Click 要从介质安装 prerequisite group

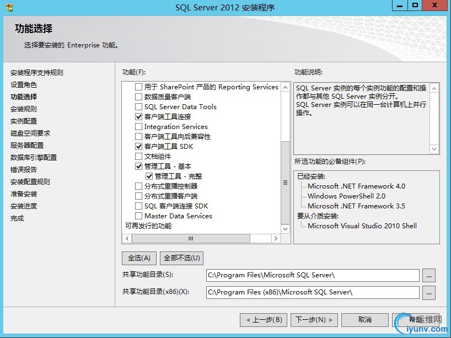click(318, 216)
